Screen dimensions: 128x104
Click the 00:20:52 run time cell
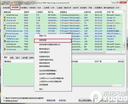[x=99, y=23]
